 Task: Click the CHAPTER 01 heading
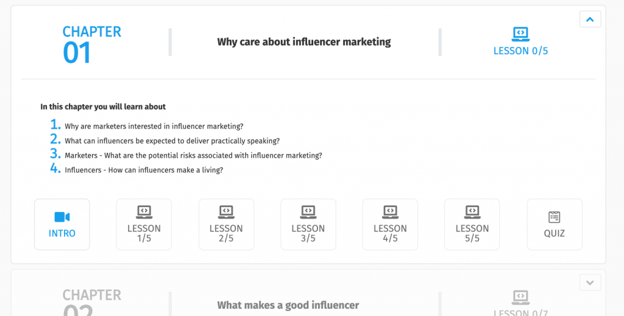91,44
